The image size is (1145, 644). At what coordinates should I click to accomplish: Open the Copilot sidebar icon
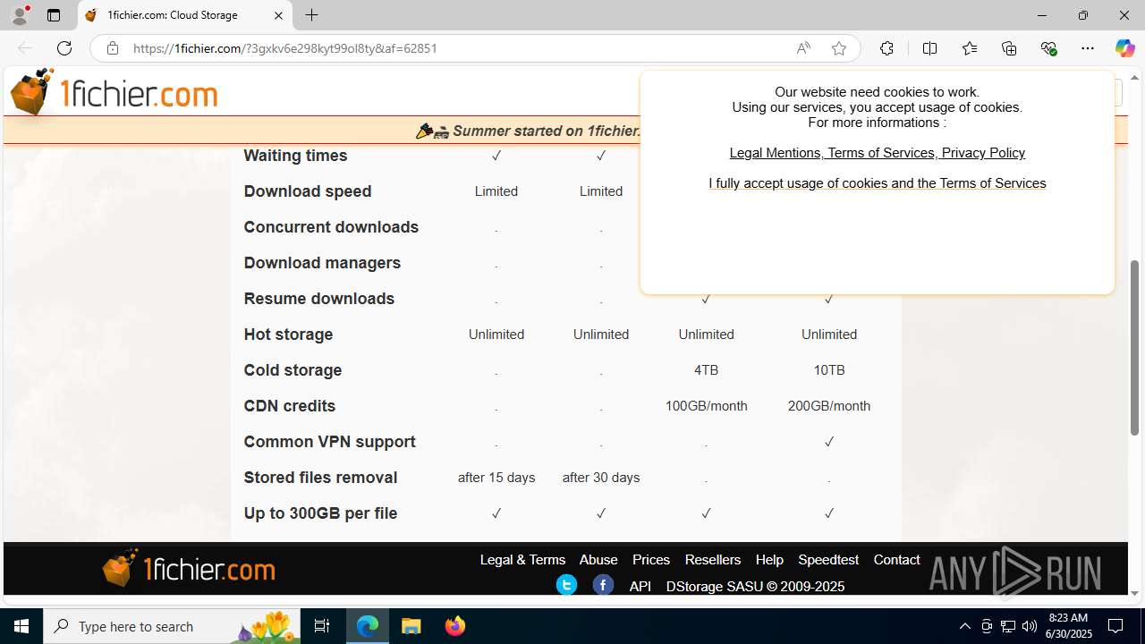(1124, 48)
